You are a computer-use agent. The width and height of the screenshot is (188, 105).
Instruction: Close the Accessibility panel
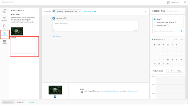[37, 10]
